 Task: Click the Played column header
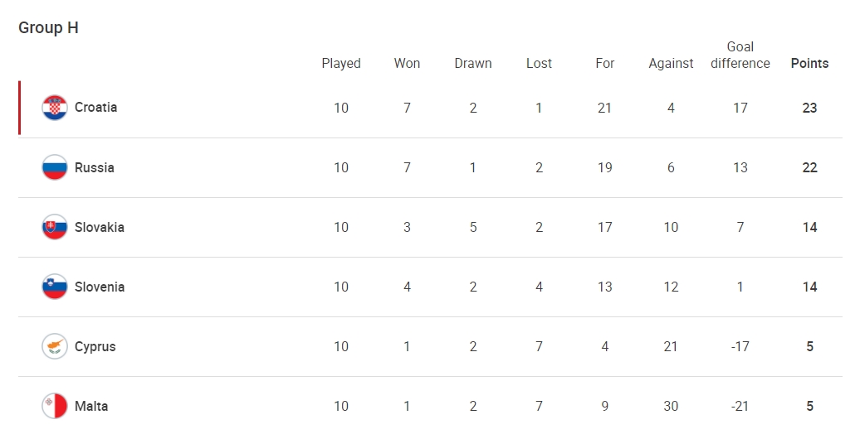(x=341, y=64)
